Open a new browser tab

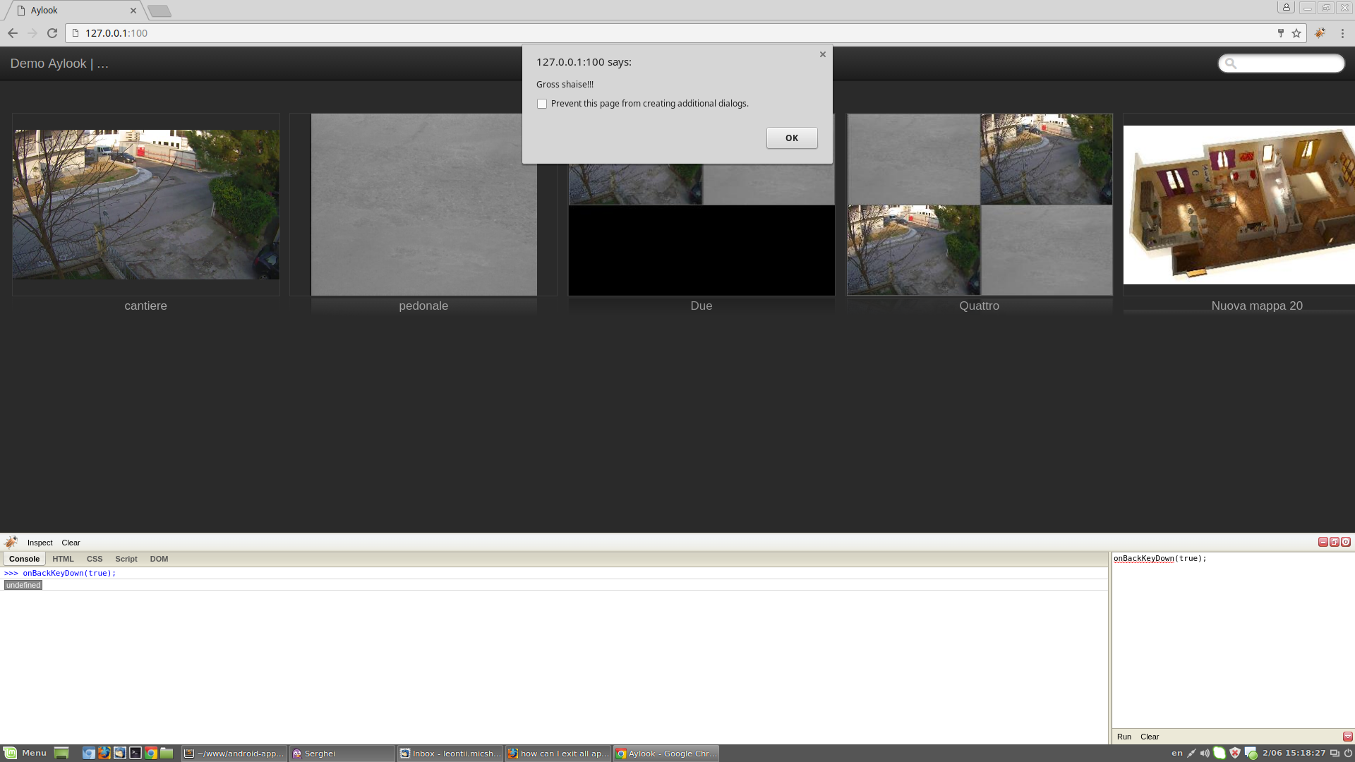coord(159,11)
